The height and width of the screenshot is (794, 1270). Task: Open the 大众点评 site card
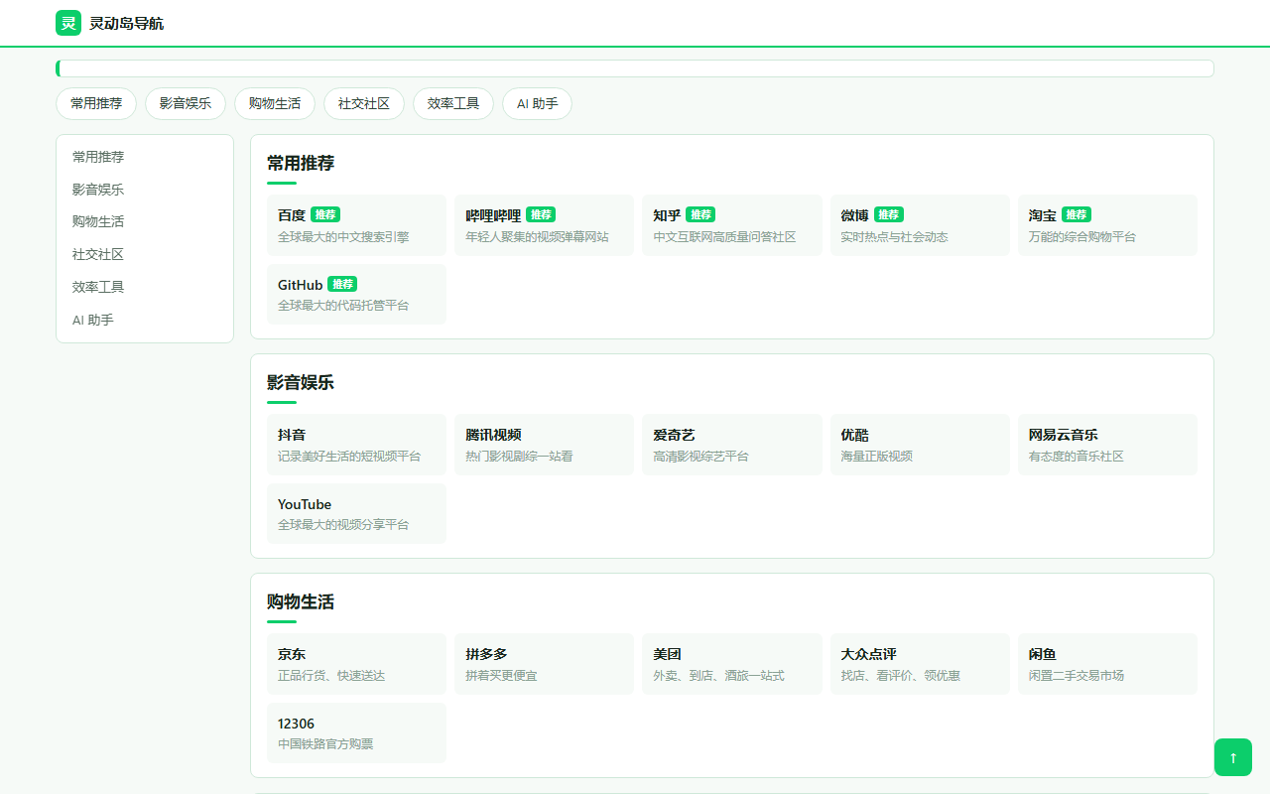pos(920,664)
